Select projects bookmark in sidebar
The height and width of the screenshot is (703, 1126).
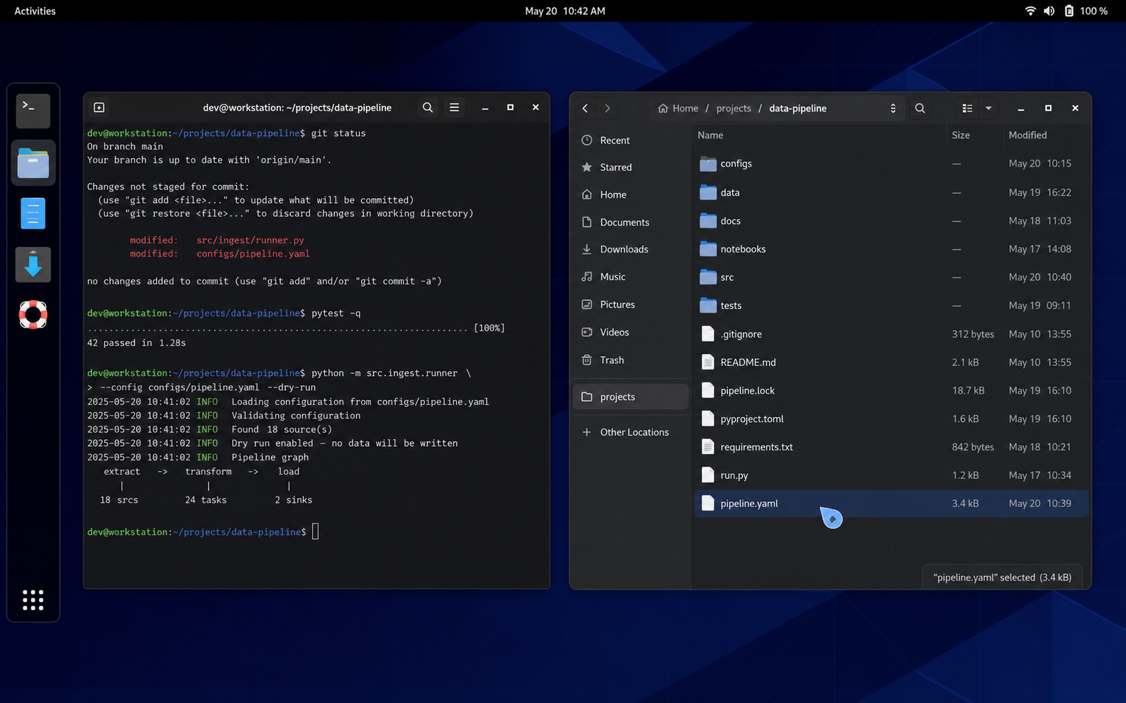point(630,397)
